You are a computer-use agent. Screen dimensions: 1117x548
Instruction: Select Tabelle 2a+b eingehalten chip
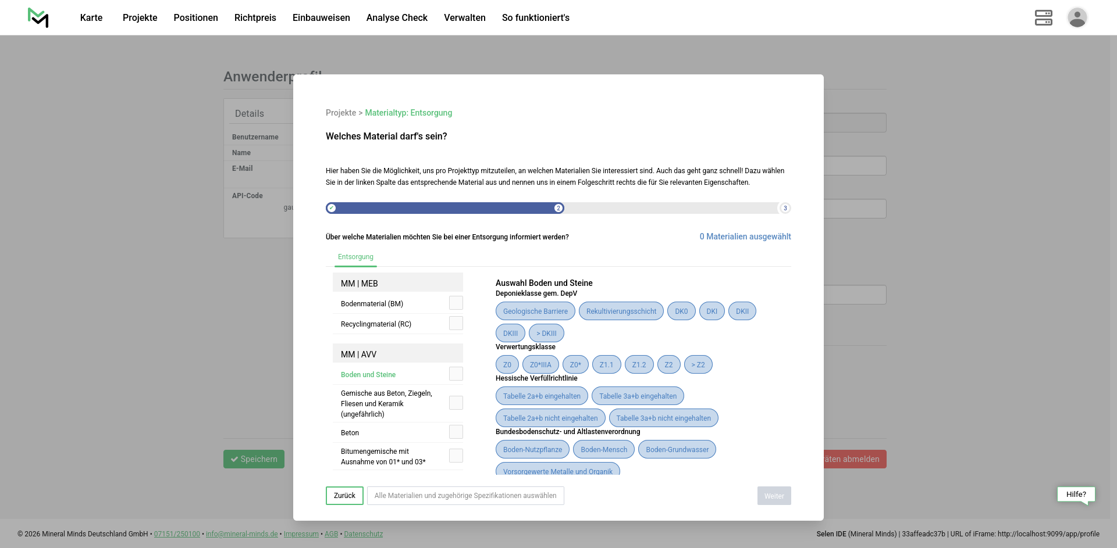point(542,396)
